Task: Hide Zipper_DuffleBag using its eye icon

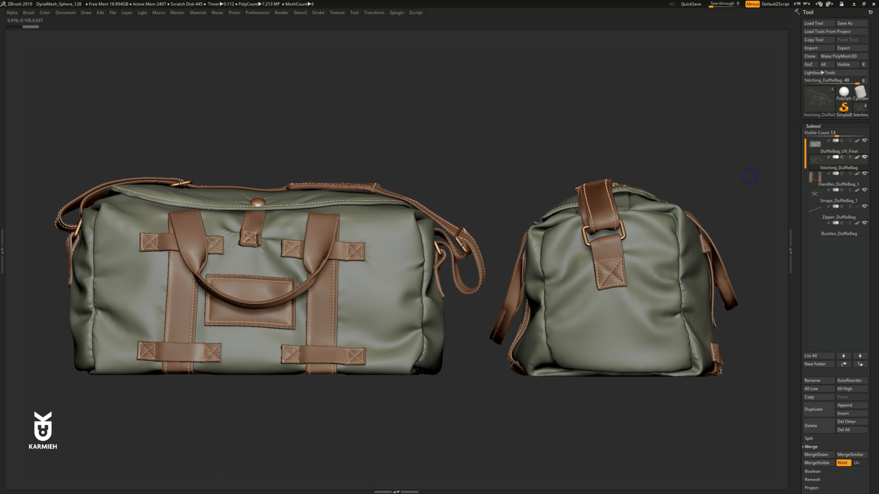Action: (x=865, y=206)
